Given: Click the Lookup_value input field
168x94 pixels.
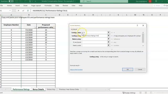Looking at the screenshot, I should pos(94,32).
